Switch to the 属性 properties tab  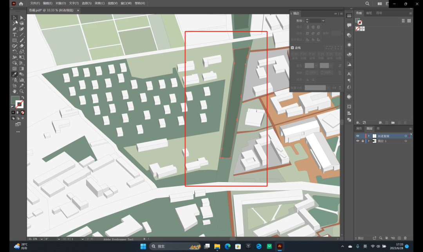(x=359, y=129)
